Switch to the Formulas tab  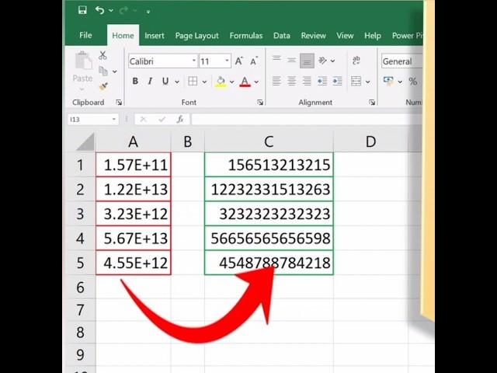click(245, 36)
